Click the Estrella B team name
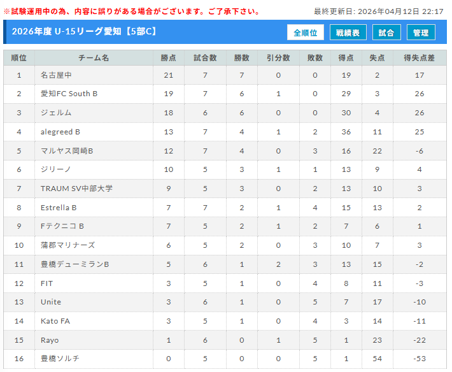 (59, 208)
